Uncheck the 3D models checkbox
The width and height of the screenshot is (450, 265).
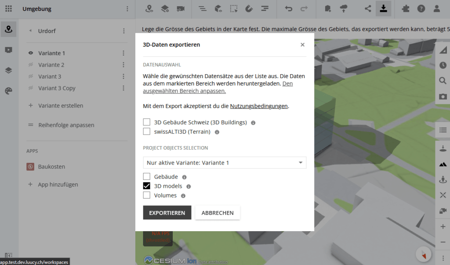tap(147, 186)
